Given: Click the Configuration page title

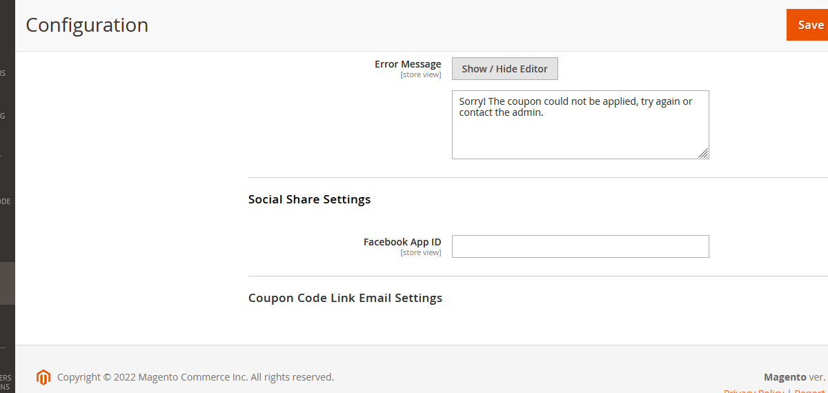Looking at the screenshot, I should point(87,25).
